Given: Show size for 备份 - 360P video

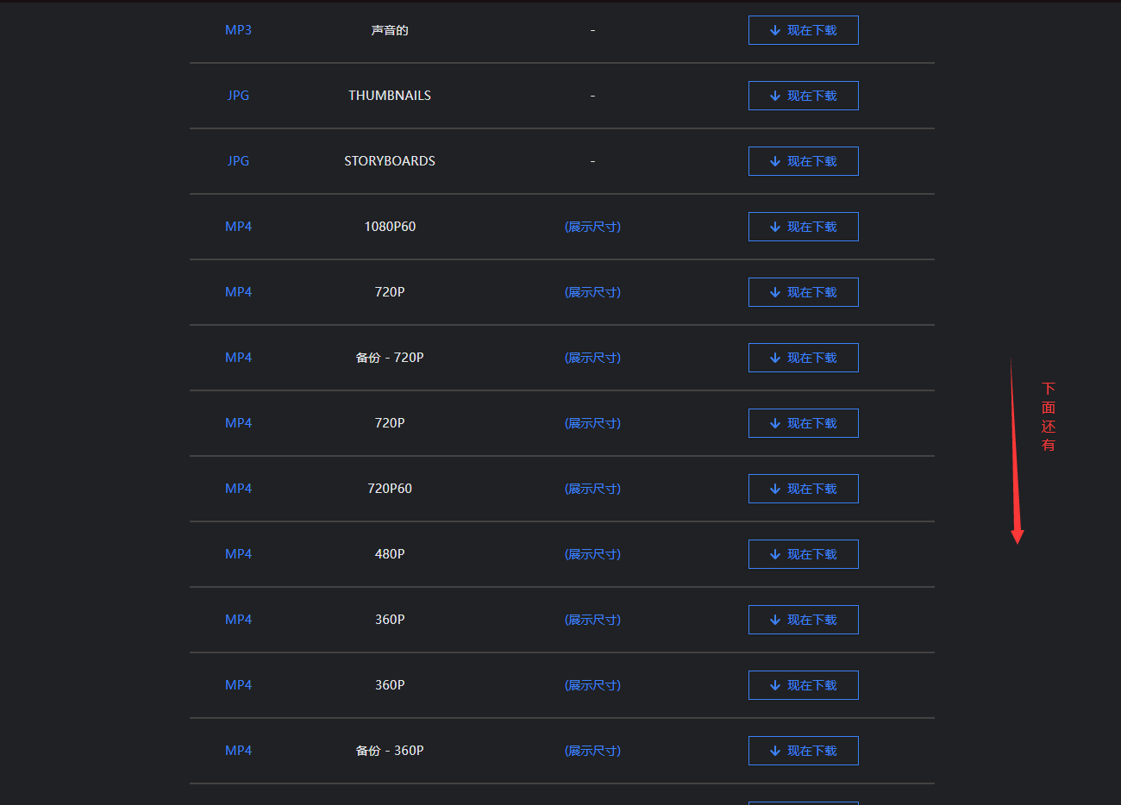Looking at the screenshot, I should pos(592,751).
